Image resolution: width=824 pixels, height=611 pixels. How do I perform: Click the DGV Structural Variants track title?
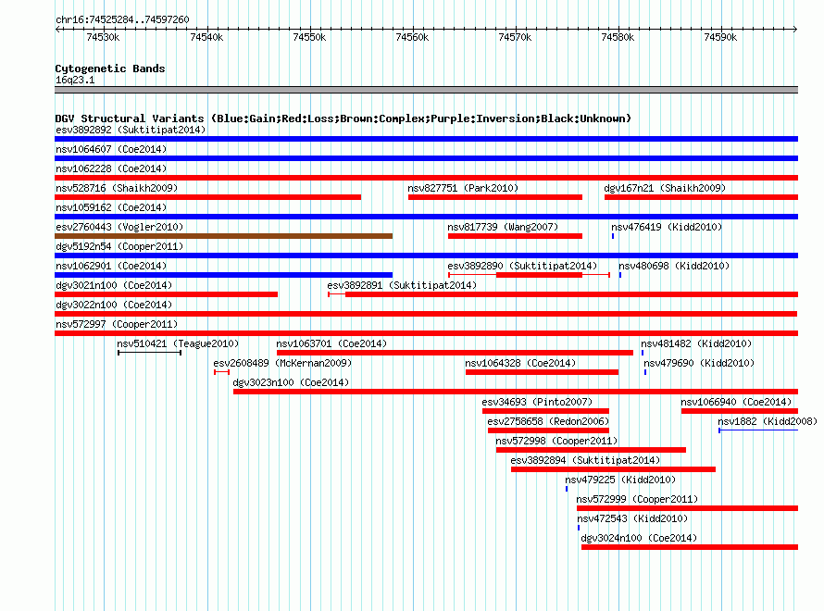[x=343, y=118]
